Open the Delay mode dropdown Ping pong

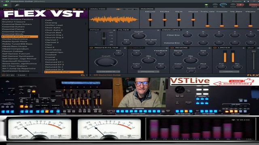(x=149, y=72)
